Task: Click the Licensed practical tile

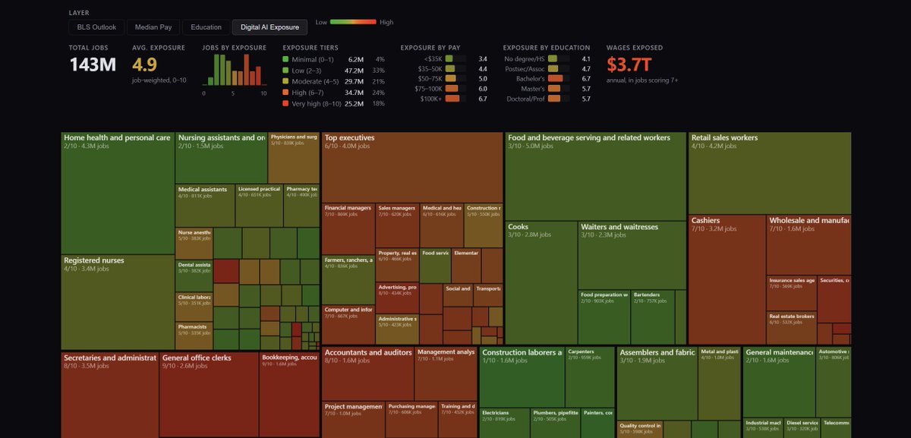Action: pos(259,205)
